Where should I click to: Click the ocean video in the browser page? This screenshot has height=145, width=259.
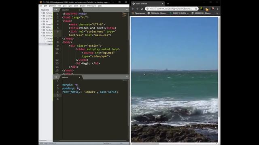click(x=174, y=80)
